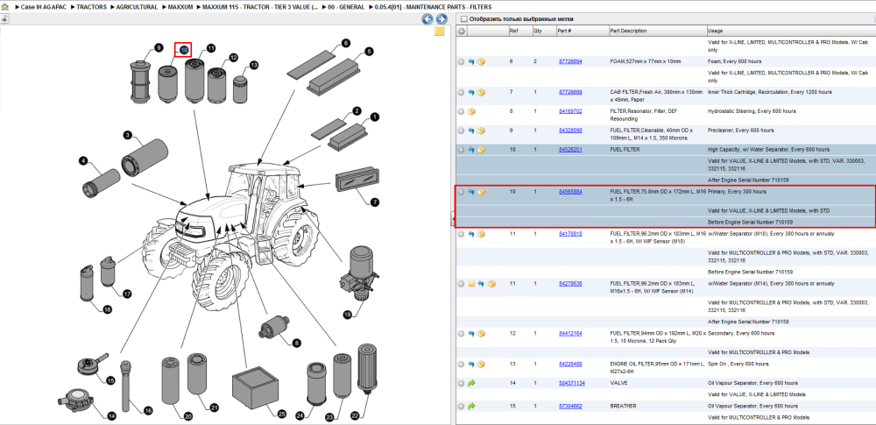The image size is (876, 425).
Task: Add part 84228488 with plus icon
Action: [x=461, y=364]
